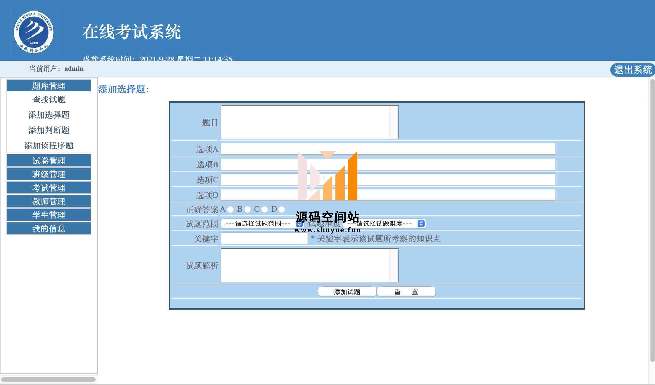Click the 添加试题 submit button
Screen dimensions: 655x385
[347, 292]
